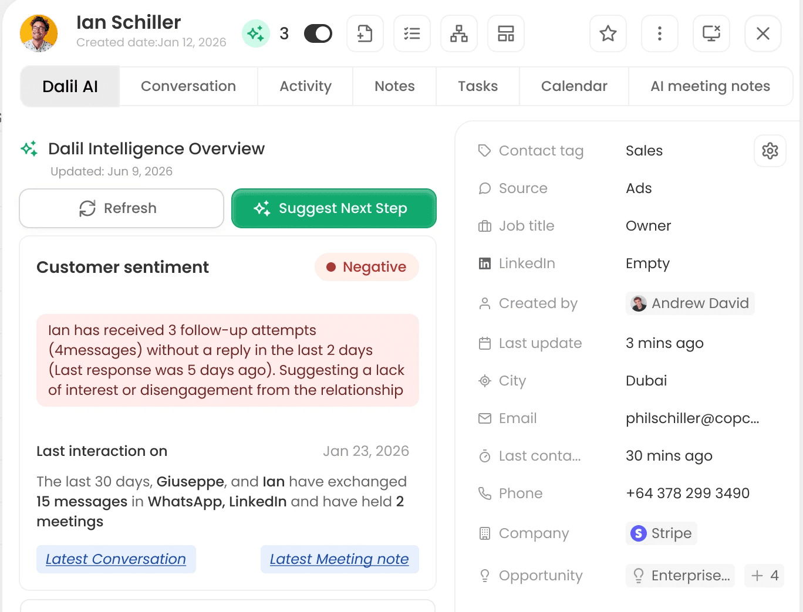Close the contact panel with X
Viewport: 803px width, 612px height.
(x=763, y=33)
